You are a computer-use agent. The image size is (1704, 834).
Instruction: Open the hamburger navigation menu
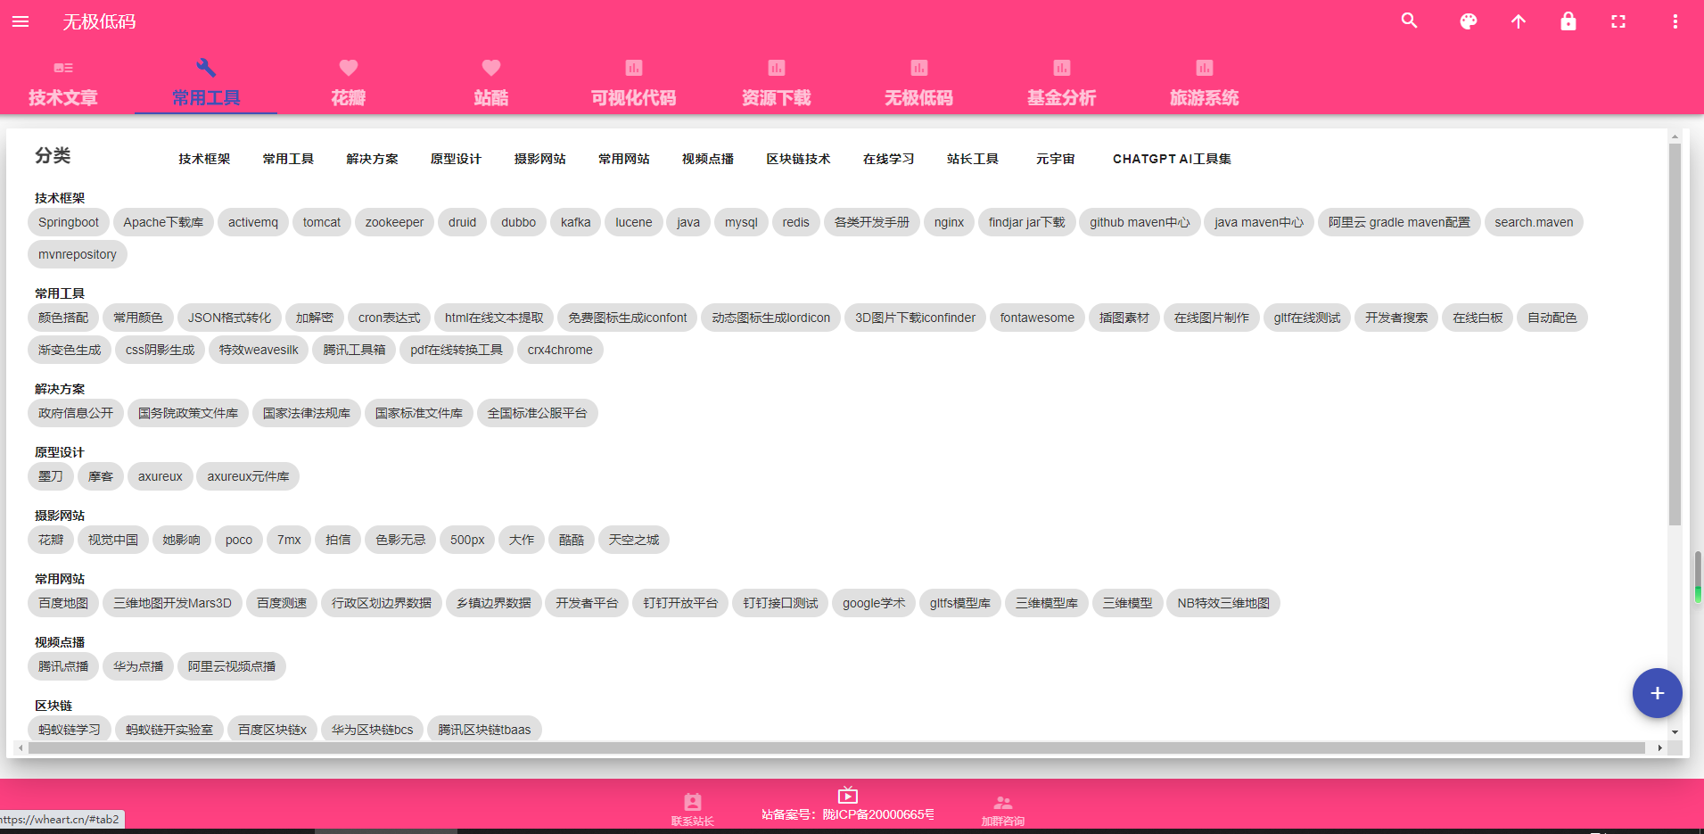tap(21, 21)
